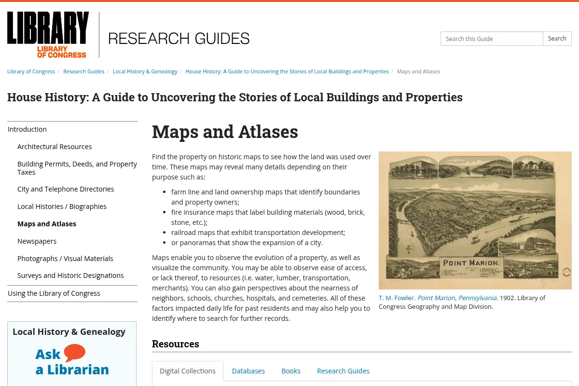Open the Research Guides breadcrumb link

pos(83,71)
